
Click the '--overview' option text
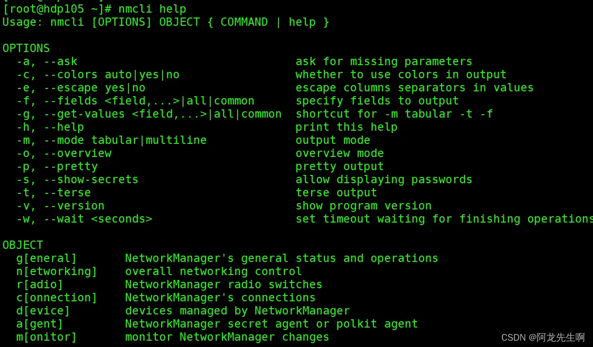point(77,153)
